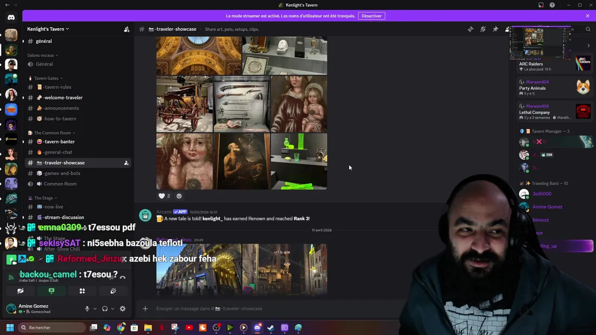Open the green glass objects photo

coord(299,161)
